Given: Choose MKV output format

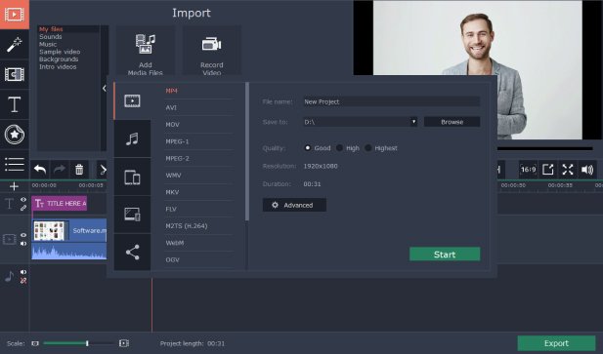Looking at the screenshot, I should click(x=172, y=192).
